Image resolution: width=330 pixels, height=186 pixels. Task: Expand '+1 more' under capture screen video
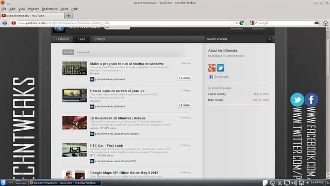coord(184,105)
